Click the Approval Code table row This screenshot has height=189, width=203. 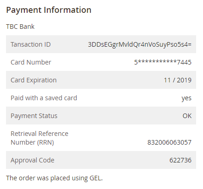click(x=101, y=160)
